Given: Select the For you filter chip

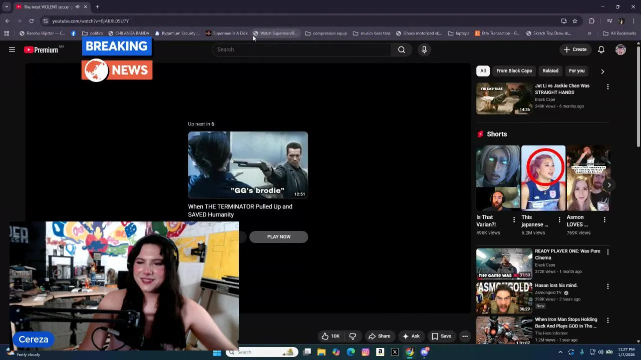Looking at the screenshot, I should [x=576, y=71].
